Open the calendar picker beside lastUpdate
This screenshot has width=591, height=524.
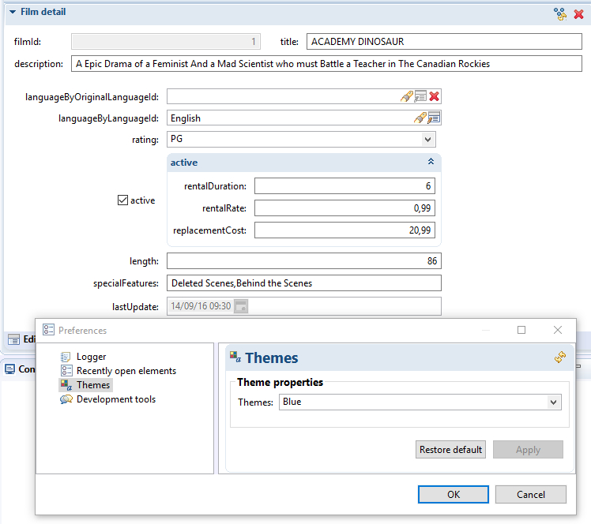coord(240,306)
